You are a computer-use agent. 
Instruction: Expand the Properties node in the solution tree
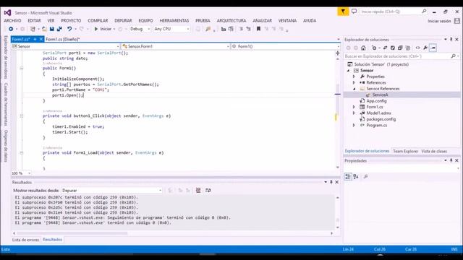click(x=354, y=77)
